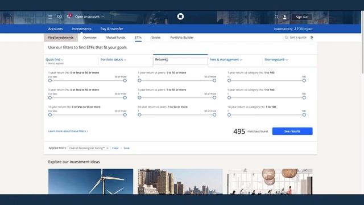Screen dimensions: 364x205
Task: Click the 495 matches found count
Action: 250,132
